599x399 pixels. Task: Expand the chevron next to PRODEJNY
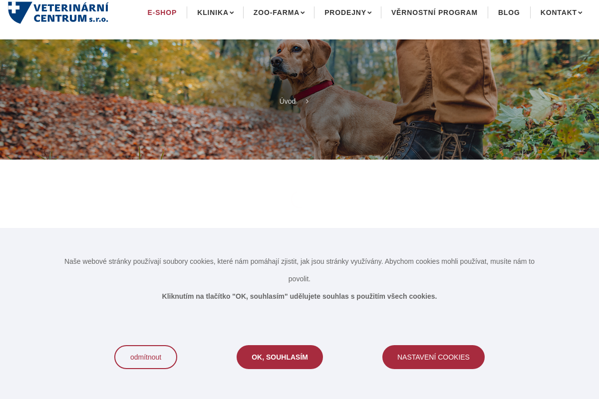369,13
